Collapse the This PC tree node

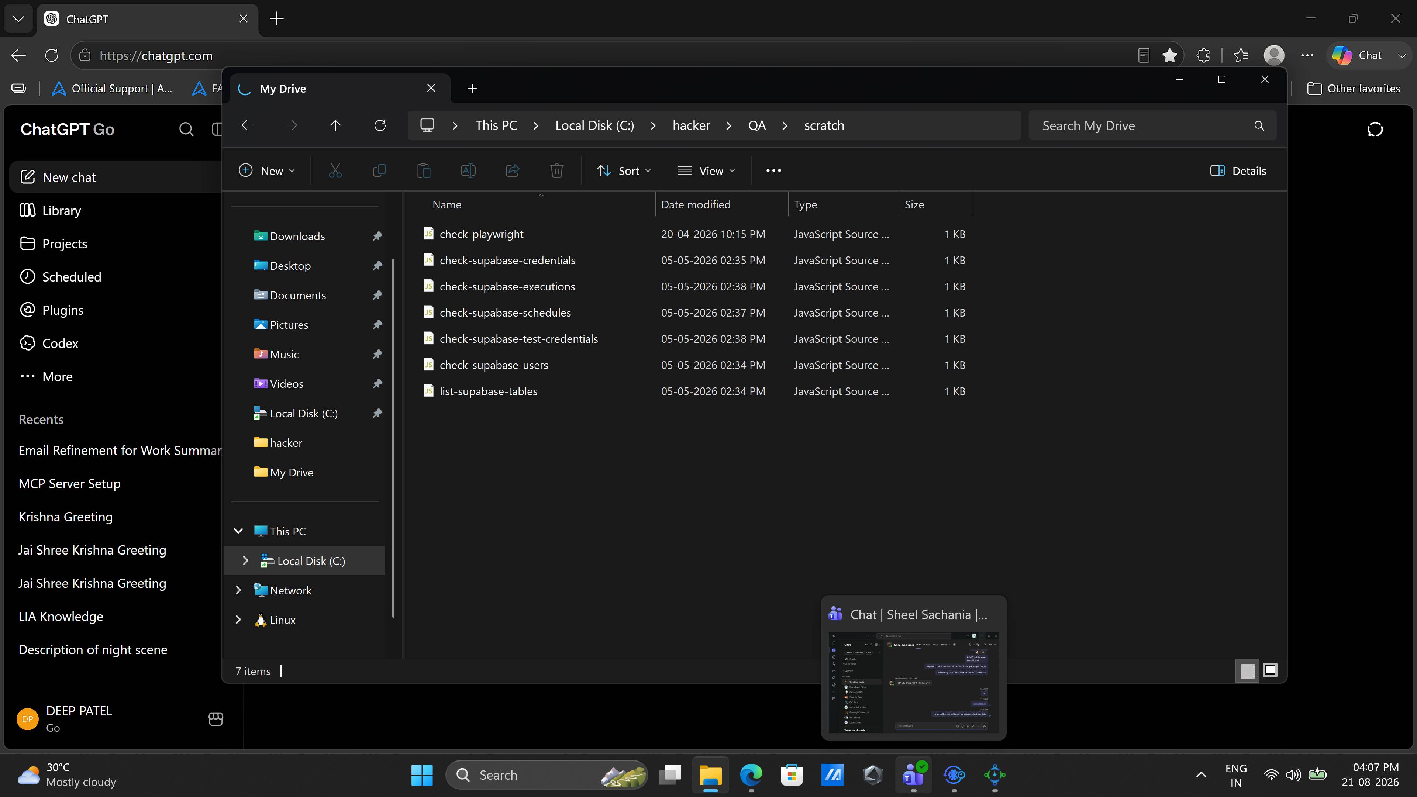point(238,531)
